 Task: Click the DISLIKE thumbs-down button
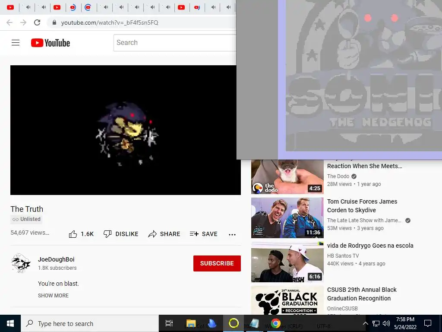pos(121,234)
